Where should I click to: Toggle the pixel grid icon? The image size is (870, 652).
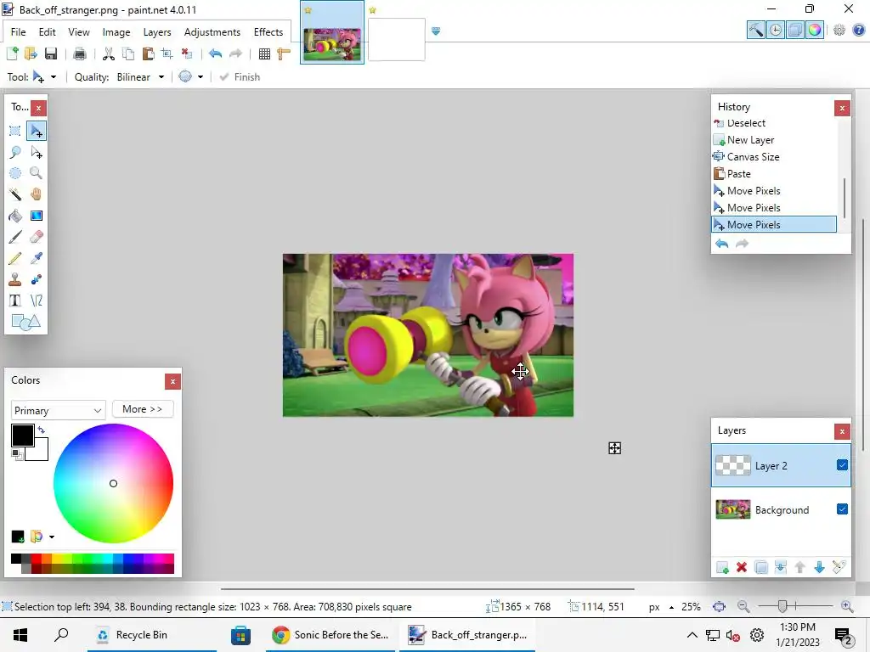[265, 53]
